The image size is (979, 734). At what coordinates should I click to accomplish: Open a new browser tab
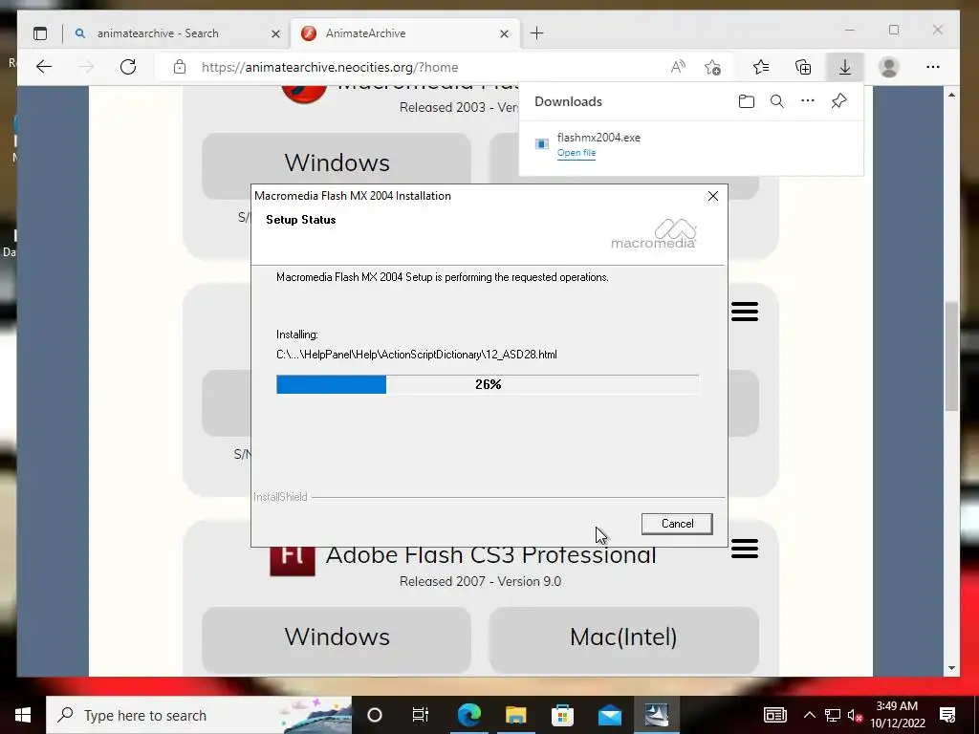[537, 33]
